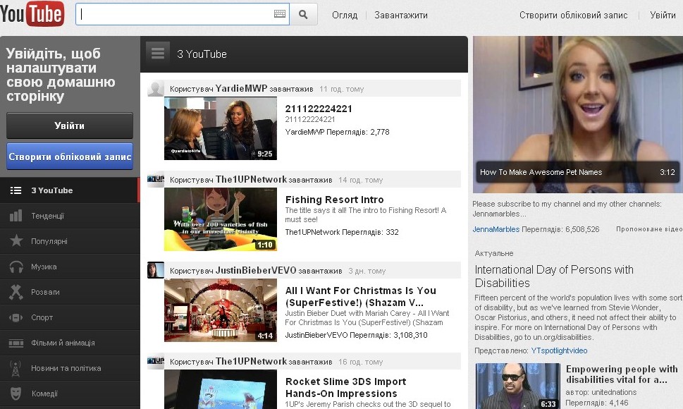Open JennaMarbles channel link
683x409 pixels.
pos(496,229)
